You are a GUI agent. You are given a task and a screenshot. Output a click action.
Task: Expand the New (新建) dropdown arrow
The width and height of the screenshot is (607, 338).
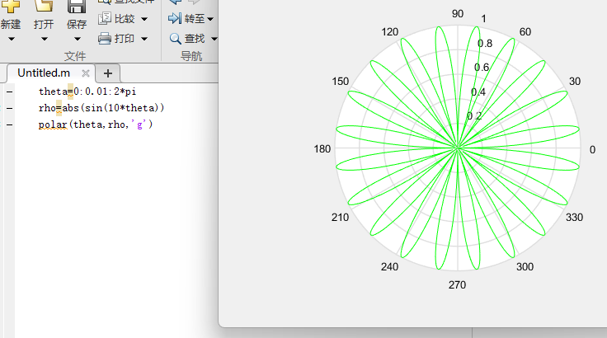click(12, 39)
